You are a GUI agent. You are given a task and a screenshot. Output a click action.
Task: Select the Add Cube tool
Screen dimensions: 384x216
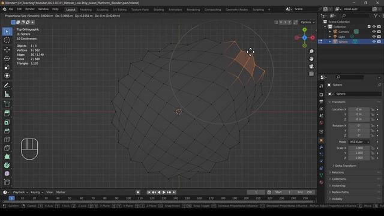click(7, 104)
